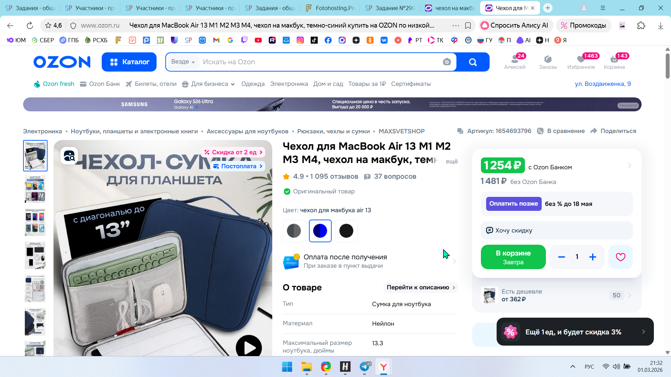Click the similar-image search icon on photo
The height and width of the screenshot is (377, 671).
point(69,156)
